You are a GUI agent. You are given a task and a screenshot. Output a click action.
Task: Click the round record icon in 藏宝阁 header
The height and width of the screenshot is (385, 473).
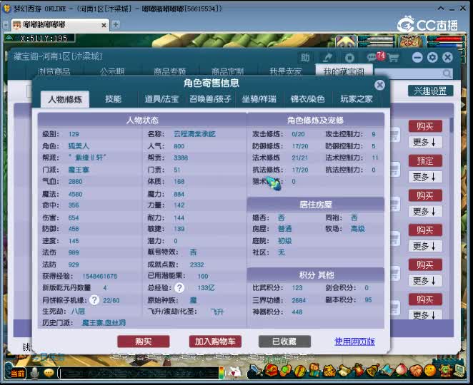[349, 58]
